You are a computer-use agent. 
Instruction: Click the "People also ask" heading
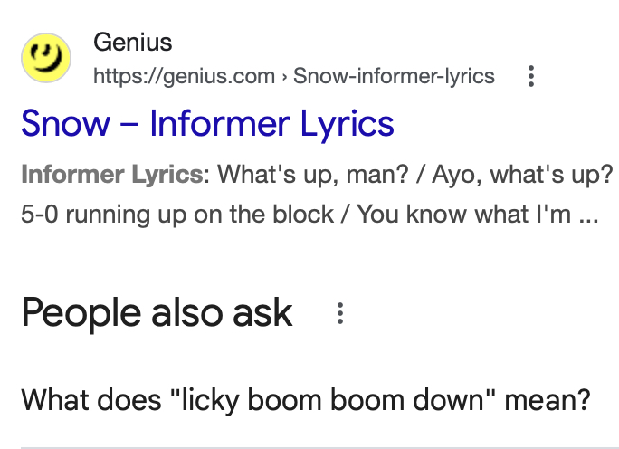click(157, 313)
